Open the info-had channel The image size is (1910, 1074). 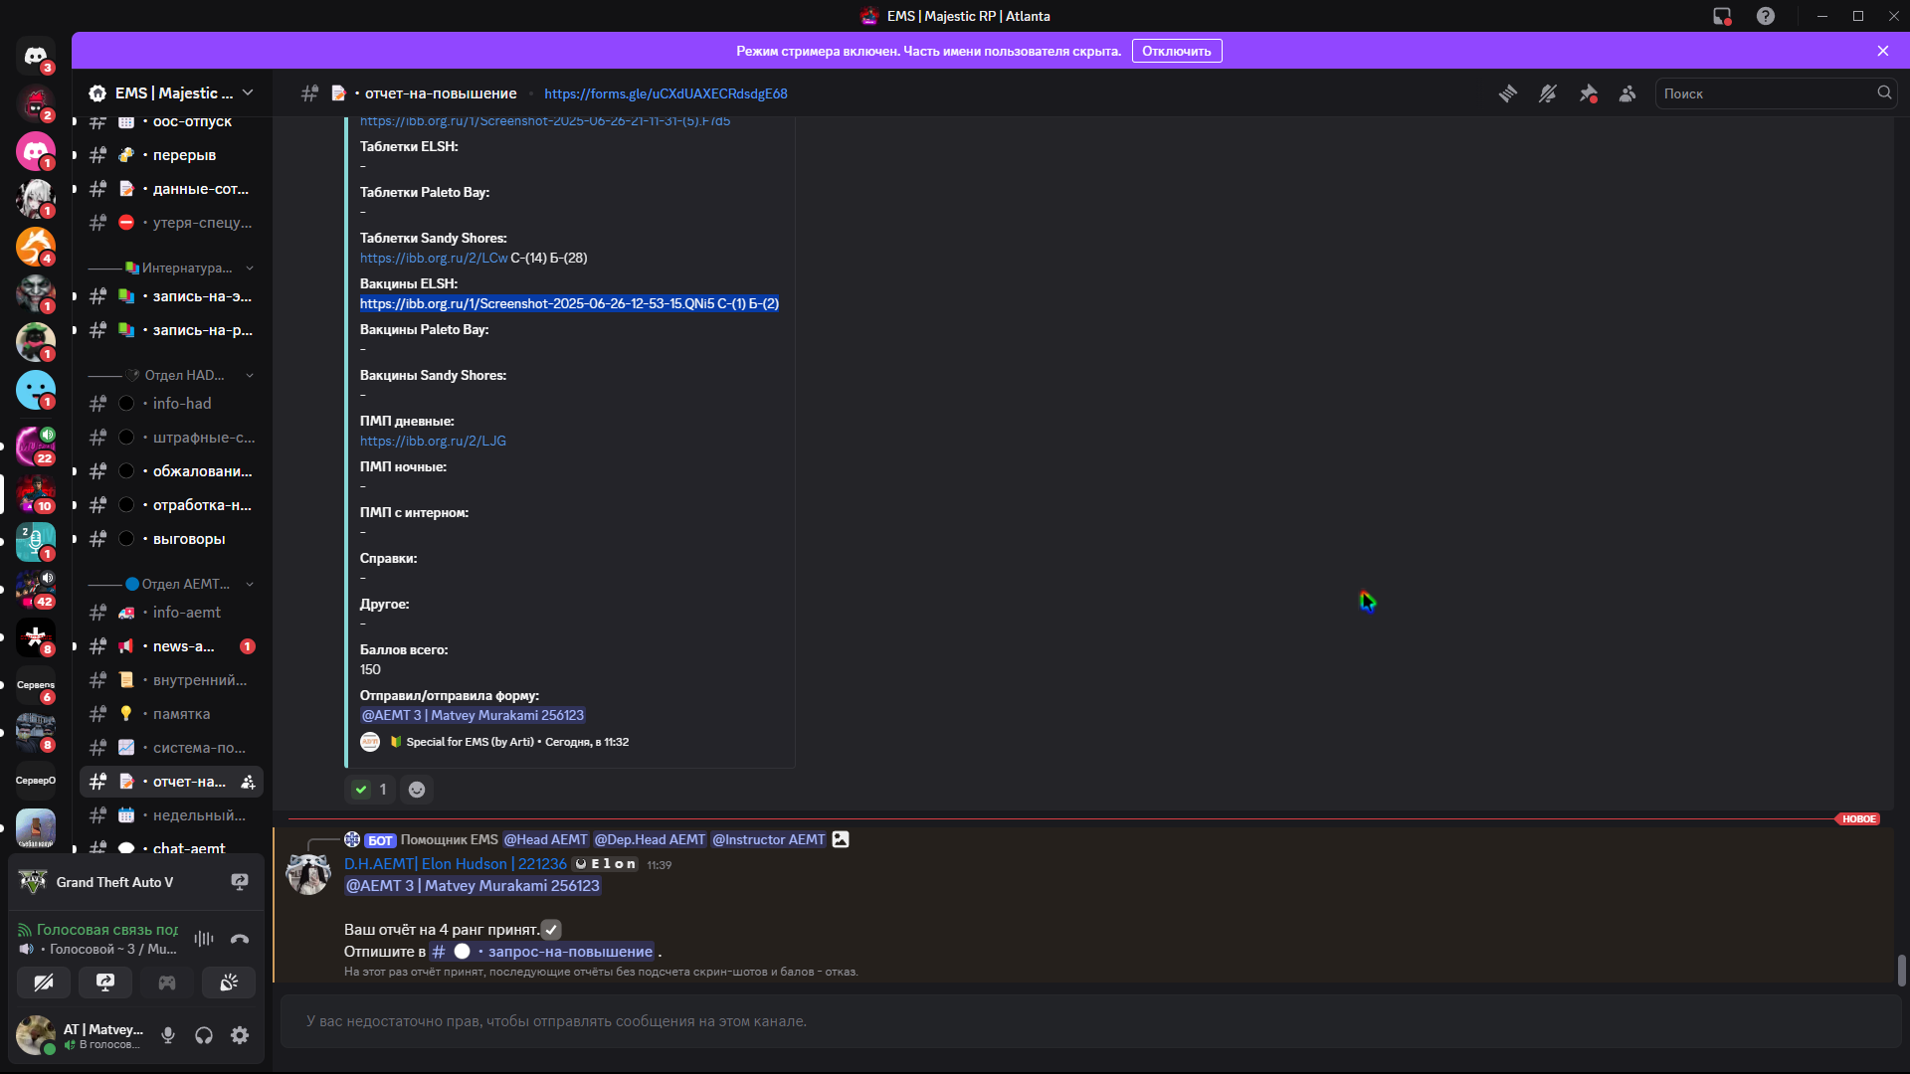(x=171, y=404)
